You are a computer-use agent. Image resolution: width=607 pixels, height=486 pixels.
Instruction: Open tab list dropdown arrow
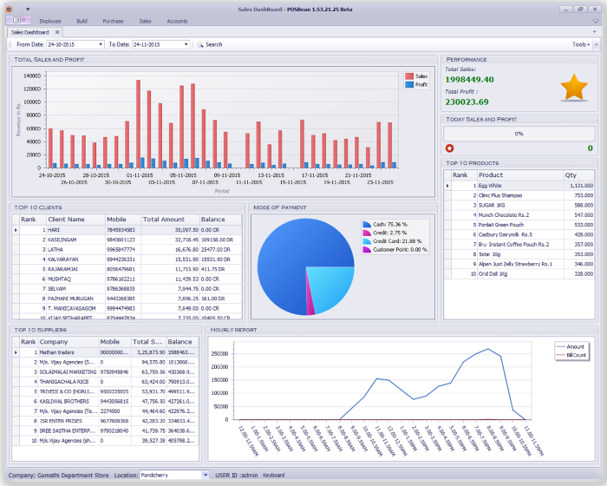(x=595, y=32)
